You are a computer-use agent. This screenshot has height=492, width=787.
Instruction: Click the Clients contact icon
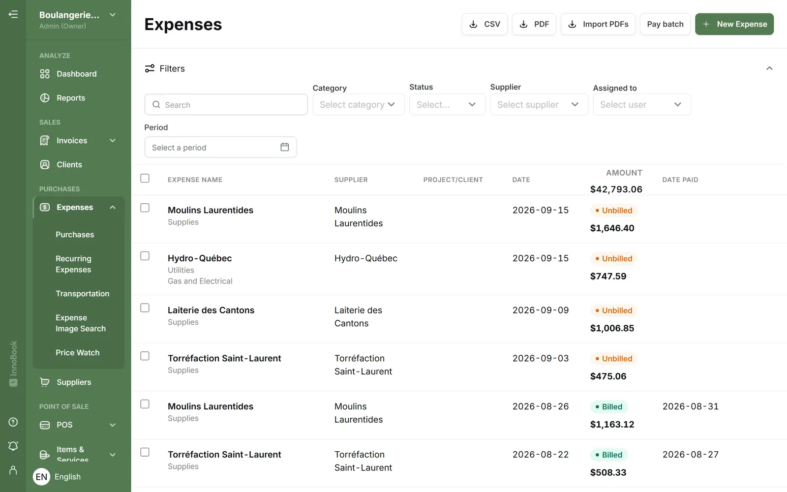45,165
